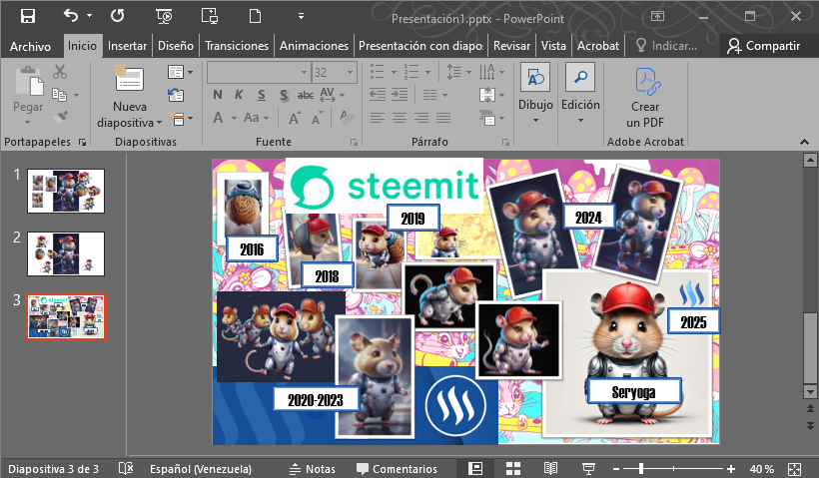The width and height of the screenshot is (819, 478).
Task: Click the Save icon in the title bar
Action: 27,16
